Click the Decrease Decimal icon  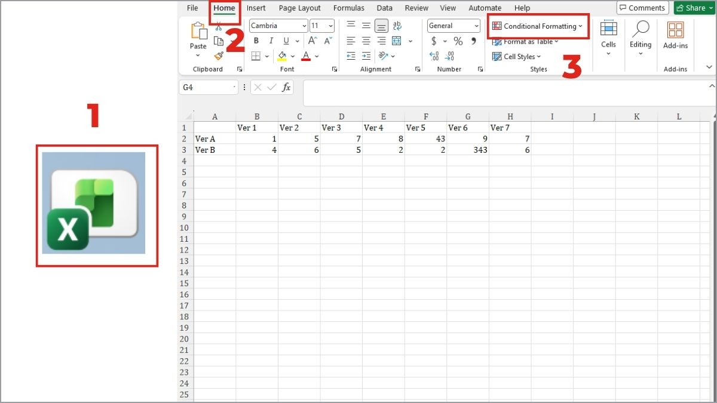tap(449, 56)
